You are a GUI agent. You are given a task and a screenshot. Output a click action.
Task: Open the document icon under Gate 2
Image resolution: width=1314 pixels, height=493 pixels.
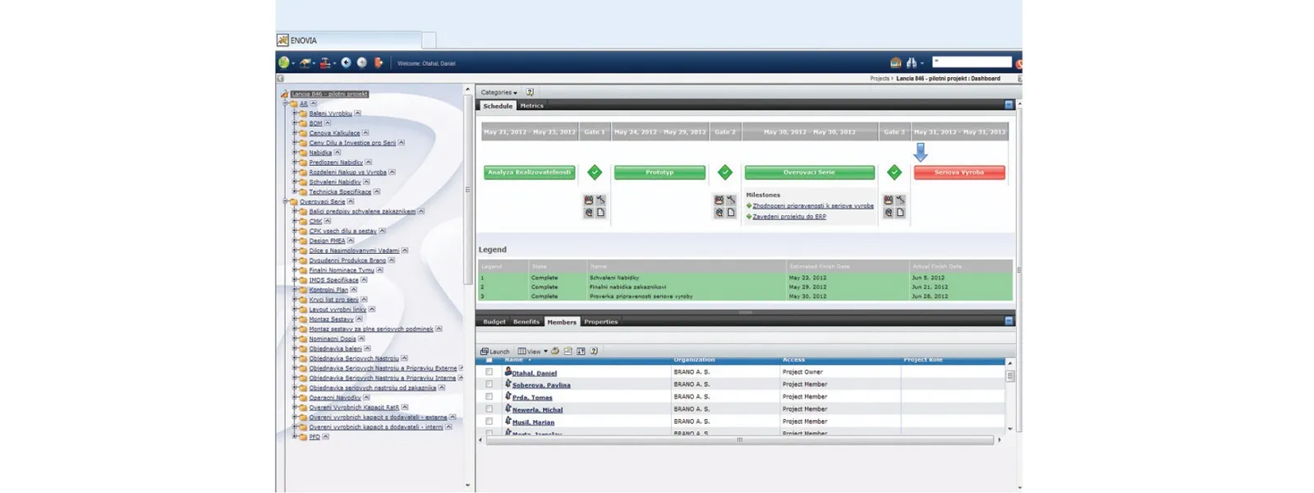731,213
